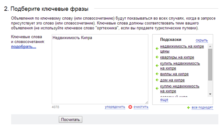Add suggestion 'недвижимость на кипре цены' via green arrow
The height and width of the screenshot is (125, 219).
point(157,49)
